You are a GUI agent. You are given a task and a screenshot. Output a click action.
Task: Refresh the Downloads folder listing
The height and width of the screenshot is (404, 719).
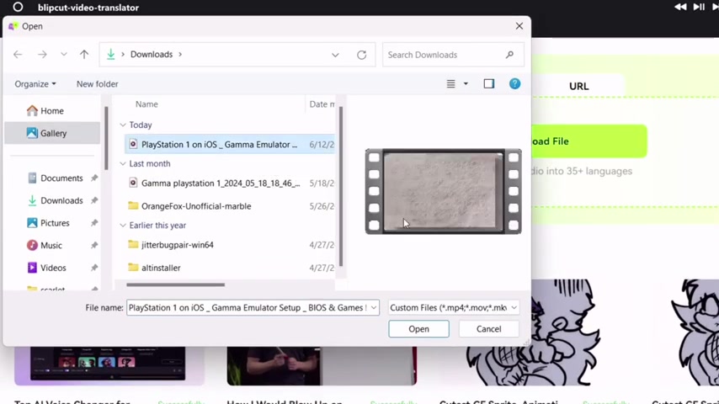coord(362,55)
